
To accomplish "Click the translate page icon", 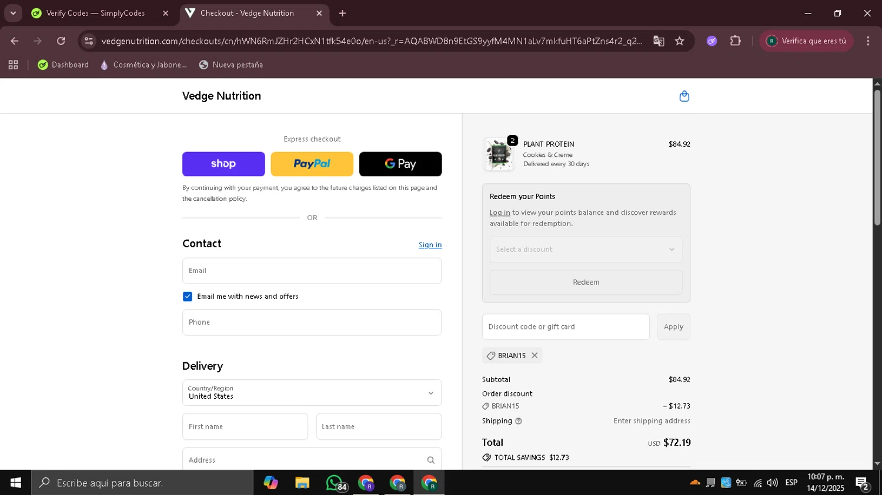I will point(659,41).
